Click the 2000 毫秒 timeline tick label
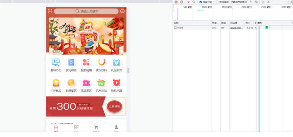Screen dimensions: 293x137 pyautogui.click(x=246, y=7)
